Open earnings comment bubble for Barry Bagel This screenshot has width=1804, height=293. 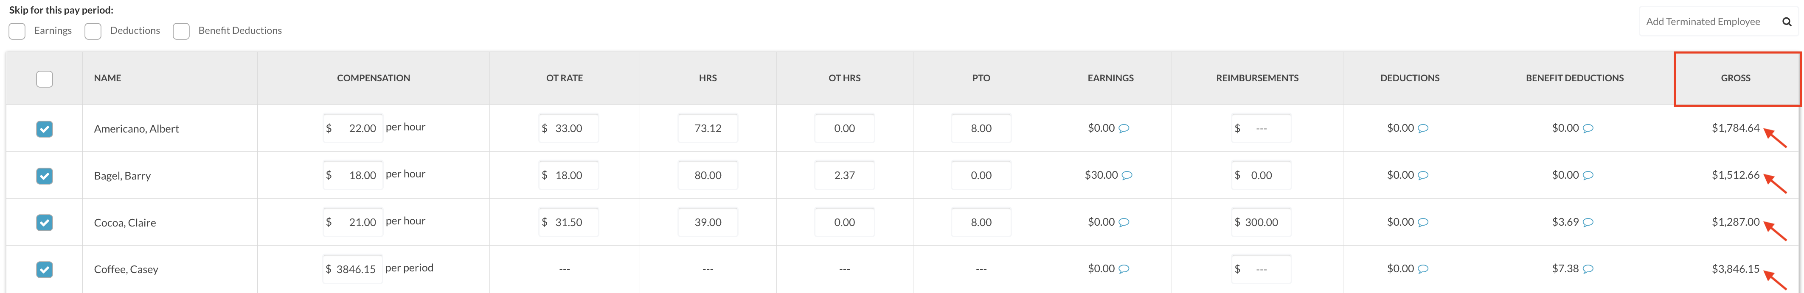1127,176
